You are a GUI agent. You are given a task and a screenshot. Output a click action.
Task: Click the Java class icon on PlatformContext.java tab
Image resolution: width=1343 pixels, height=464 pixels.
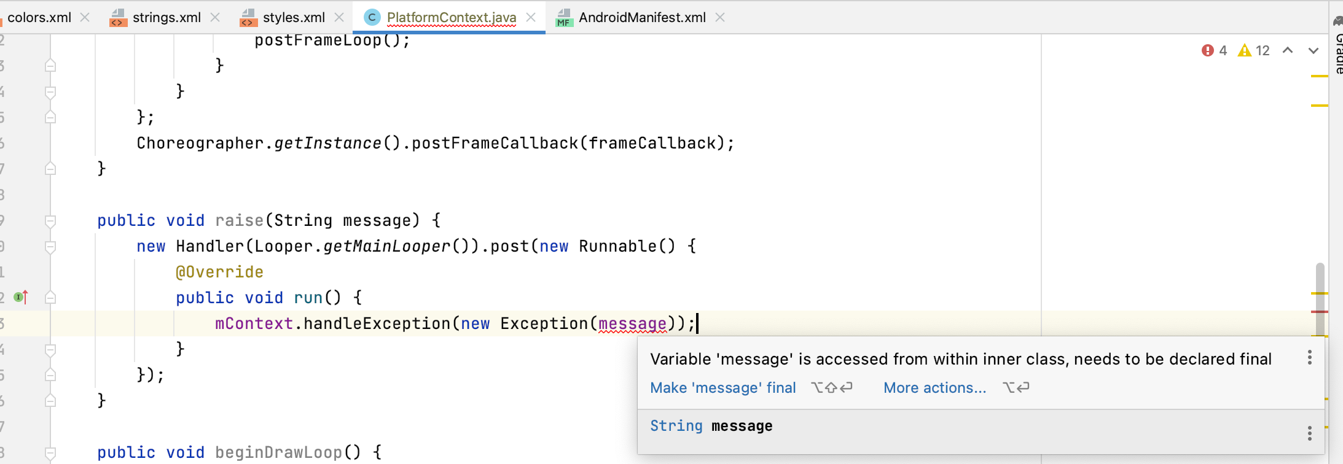(x=372, y=17)
